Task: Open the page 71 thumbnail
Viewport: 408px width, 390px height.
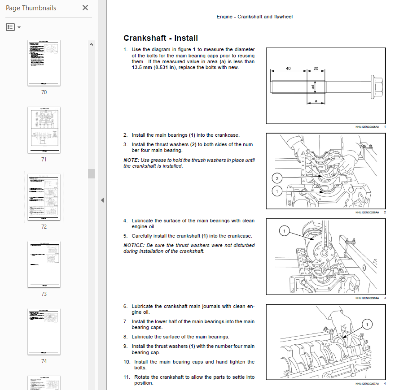Action: pyautogui.click(x=44, y=130)
